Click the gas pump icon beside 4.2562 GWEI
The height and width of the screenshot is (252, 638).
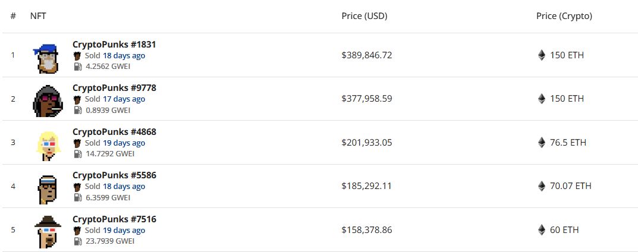[x=78, y=67]
